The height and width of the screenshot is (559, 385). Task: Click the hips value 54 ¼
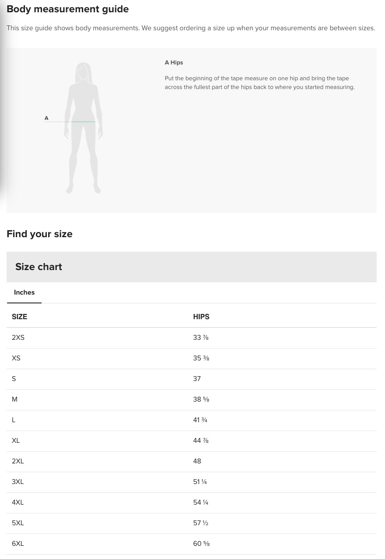[x=201, y=502]
